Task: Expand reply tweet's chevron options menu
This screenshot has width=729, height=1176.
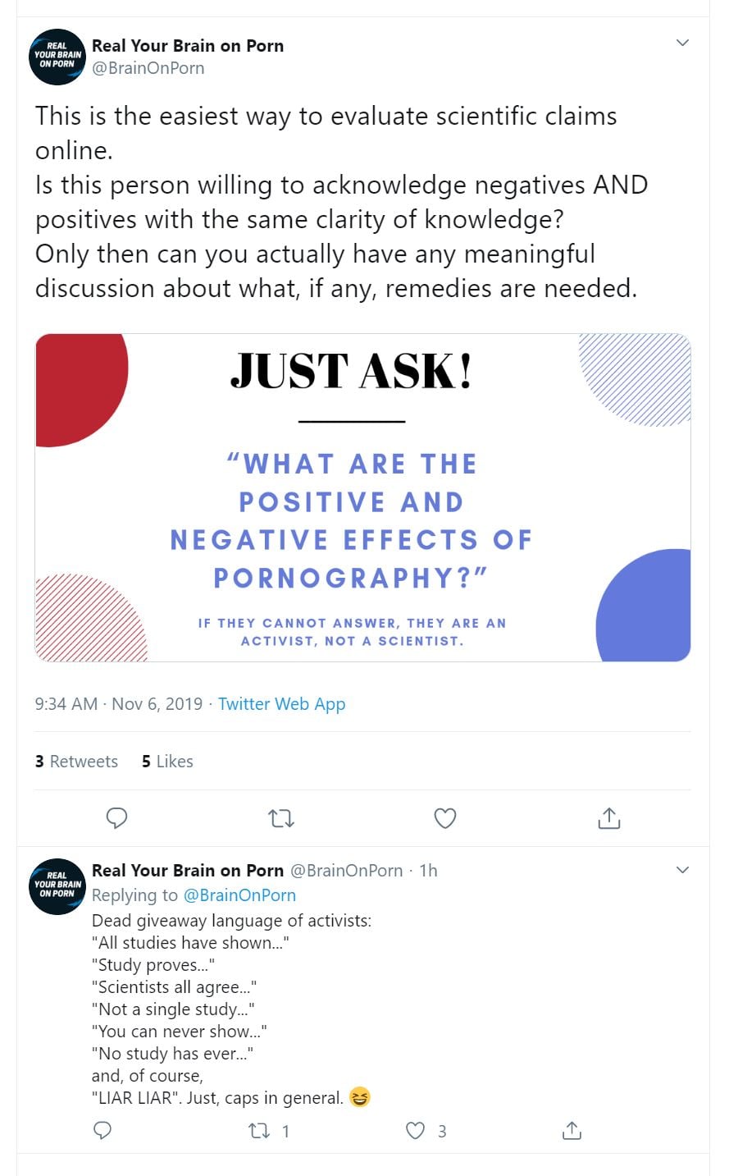Action: [682, 870]
